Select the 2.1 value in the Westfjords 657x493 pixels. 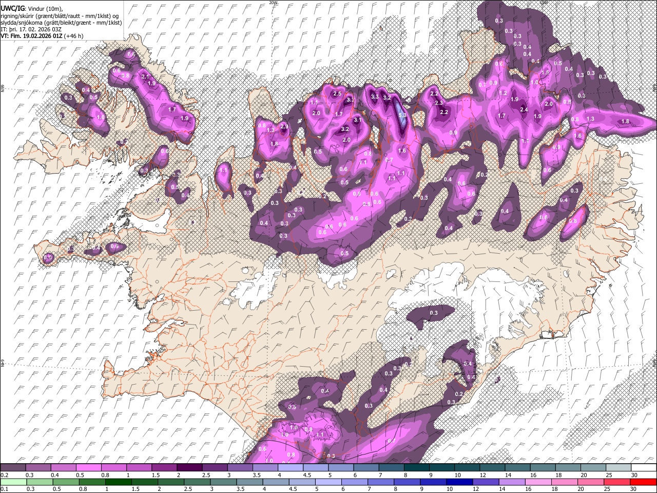pos(145,76)
